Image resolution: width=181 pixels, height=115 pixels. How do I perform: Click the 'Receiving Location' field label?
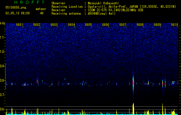(67, 7)
